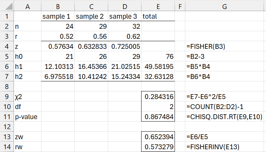Select the zw value 0.652394
The image size is (266, 152).
pos(158,137)
